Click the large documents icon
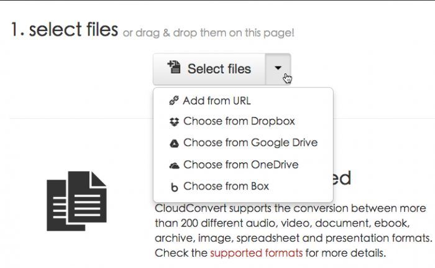Viewport: 435px width, 268px height. pos(76,200)
